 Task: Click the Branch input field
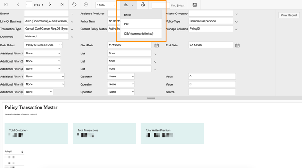[46, 13]
